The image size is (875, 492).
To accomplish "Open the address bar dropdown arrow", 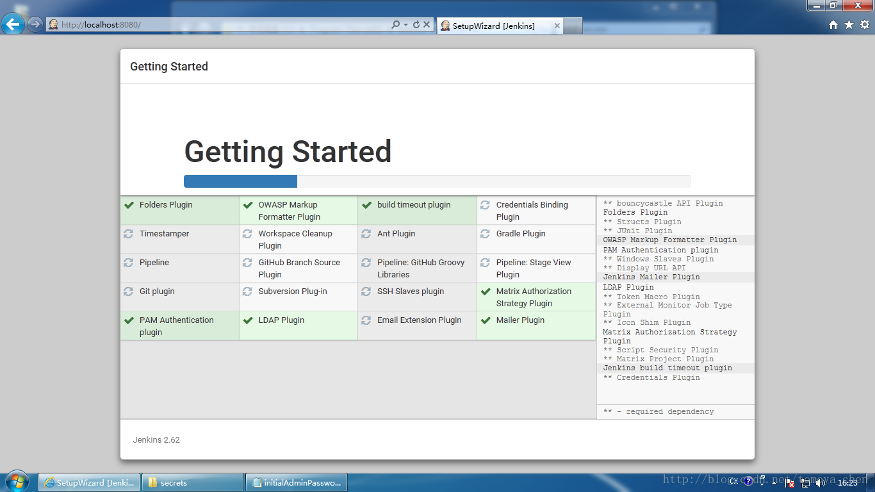I will (x=406, y=25).
